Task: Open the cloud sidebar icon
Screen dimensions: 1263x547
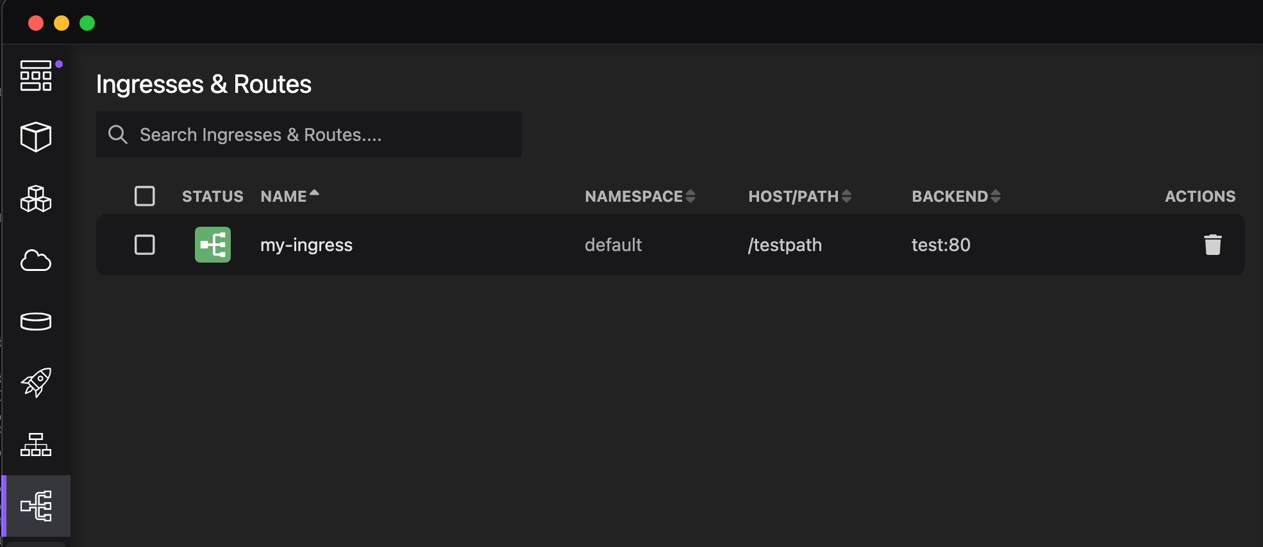Action: [36, 260]
